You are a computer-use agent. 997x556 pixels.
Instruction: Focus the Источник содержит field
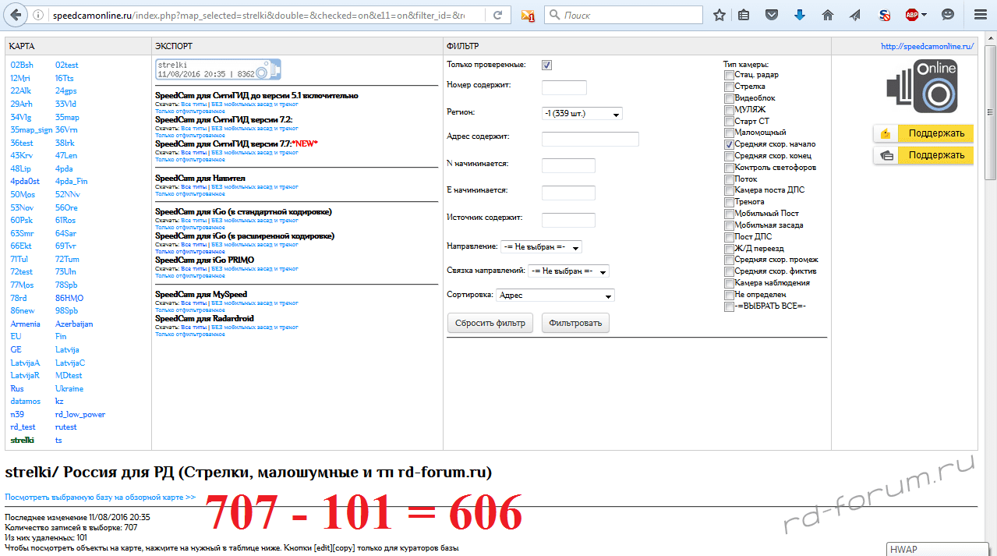(x=568, y=220)
